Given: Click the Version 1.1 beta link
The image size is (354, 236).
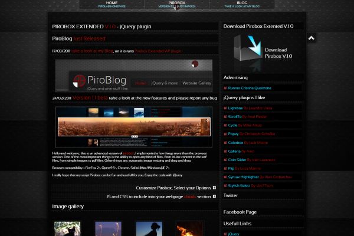Looking at the screenshot, I should [x=90, y=98].
